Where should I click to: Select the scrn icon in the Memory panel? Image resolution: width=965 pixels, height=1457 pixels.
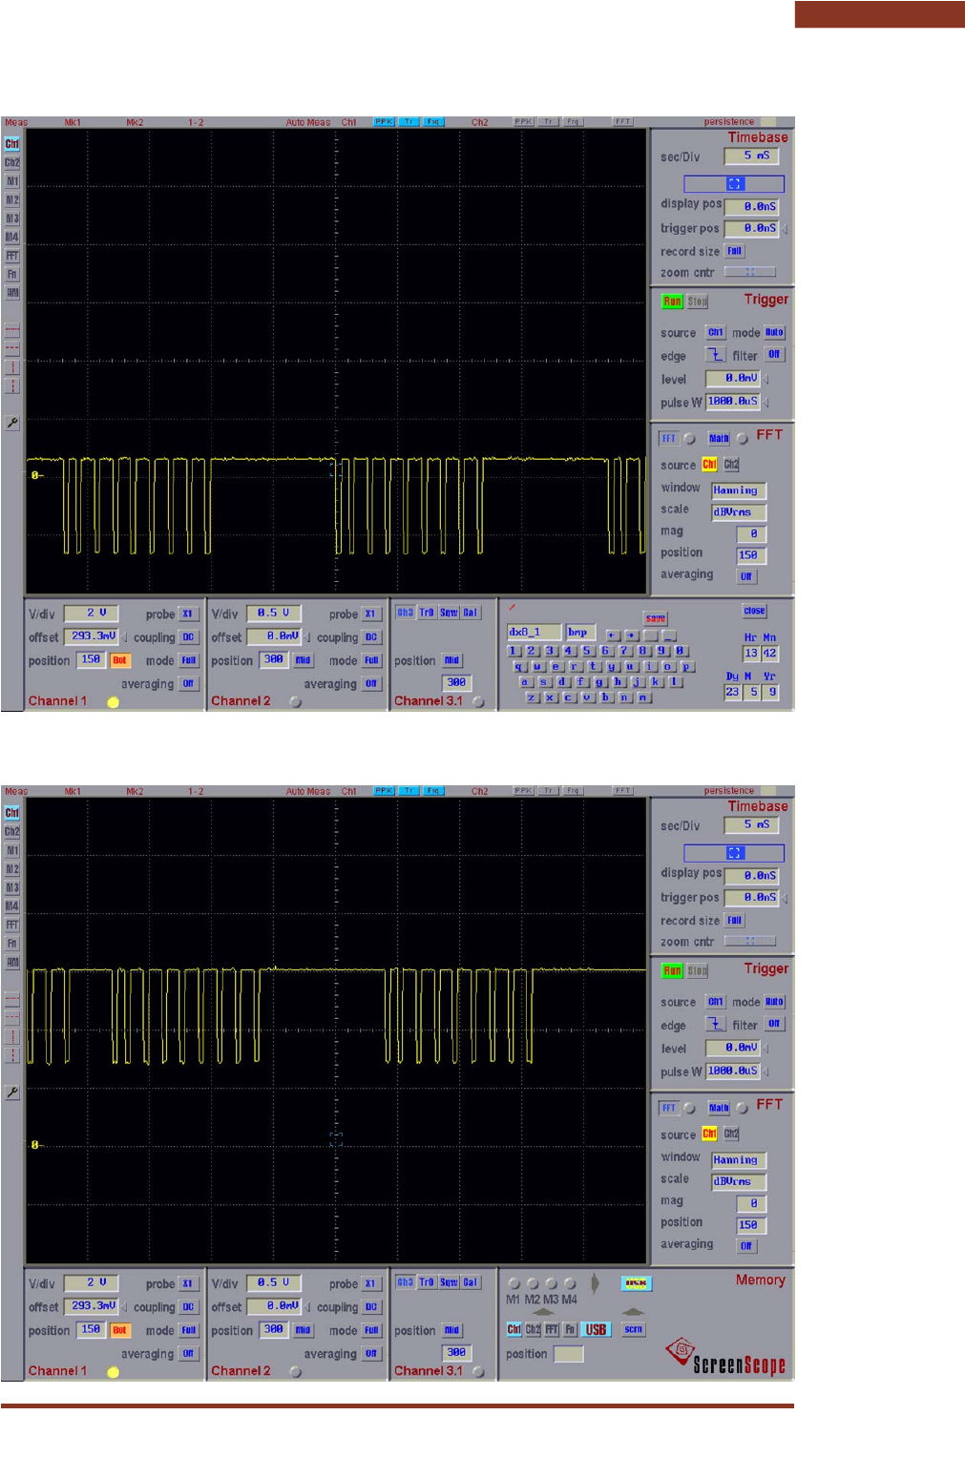point(633,1329)
